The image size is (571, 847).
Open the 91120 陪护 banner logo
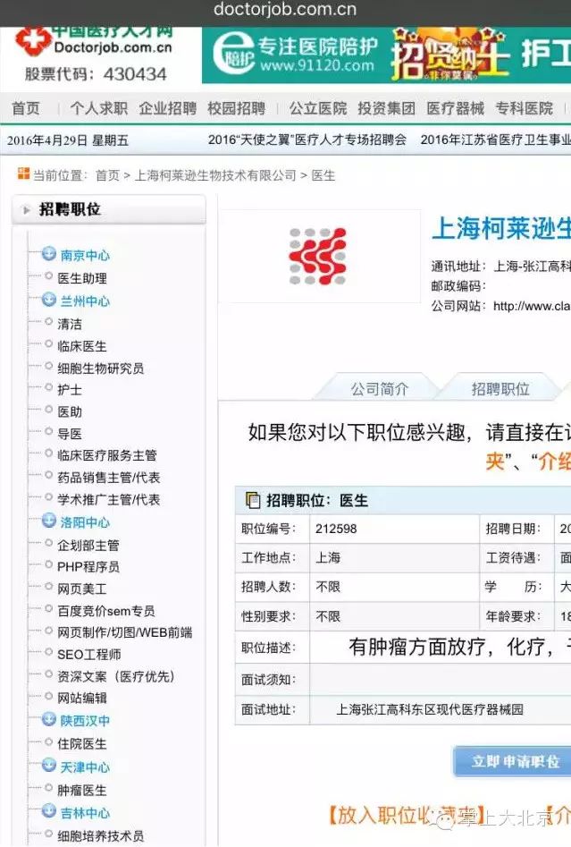[x=233, y=53]
